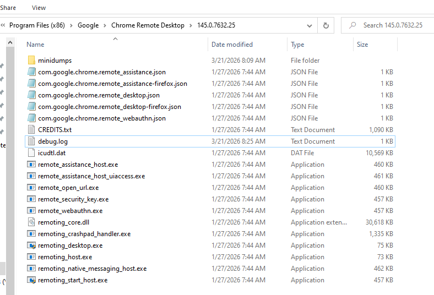Click the remote_open_url.exe application icon

(x=31, y=188)
